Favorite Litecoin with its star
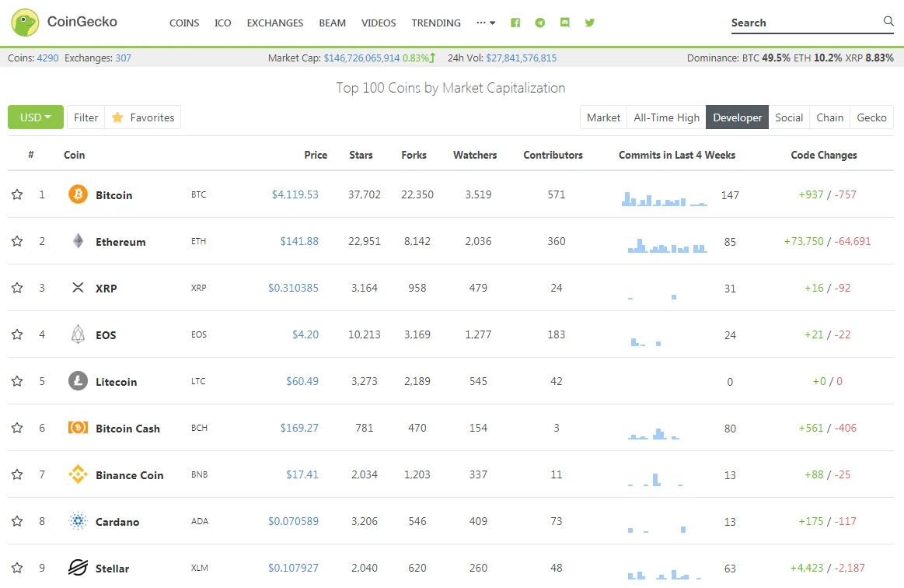904x588 pixels. click(x=17, y=381)
